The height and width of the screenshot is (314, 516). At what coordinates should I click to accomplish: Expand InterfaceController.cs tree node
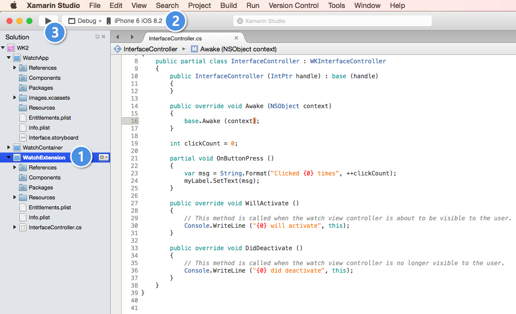pyautogui.click(x=14, y=227)
